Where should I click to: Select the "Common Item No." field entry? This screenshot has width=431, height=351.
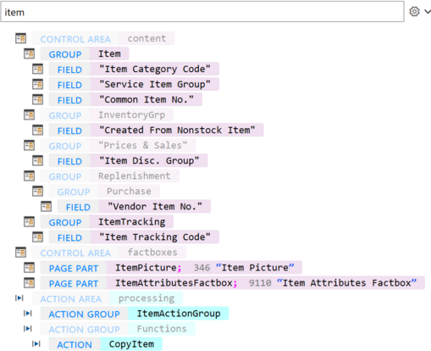coord(125,99)
